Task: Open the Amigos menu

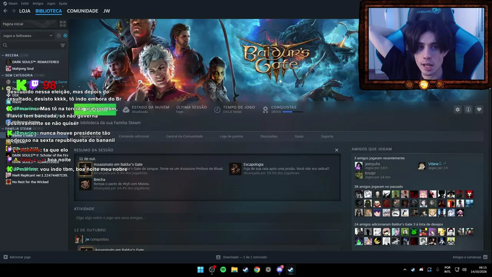Action: point(38,3)
